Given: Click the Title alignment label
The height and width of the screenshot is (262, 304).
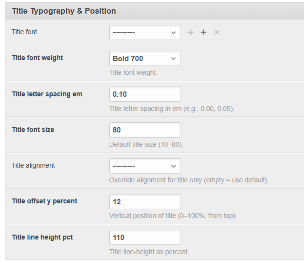Looking at the screenshot, I should pos(33,165).
